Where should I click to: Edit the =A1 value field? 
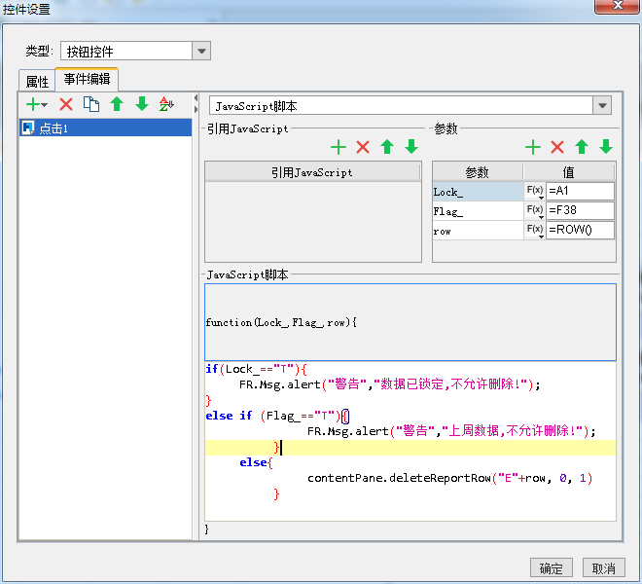[x=580, y=191]
